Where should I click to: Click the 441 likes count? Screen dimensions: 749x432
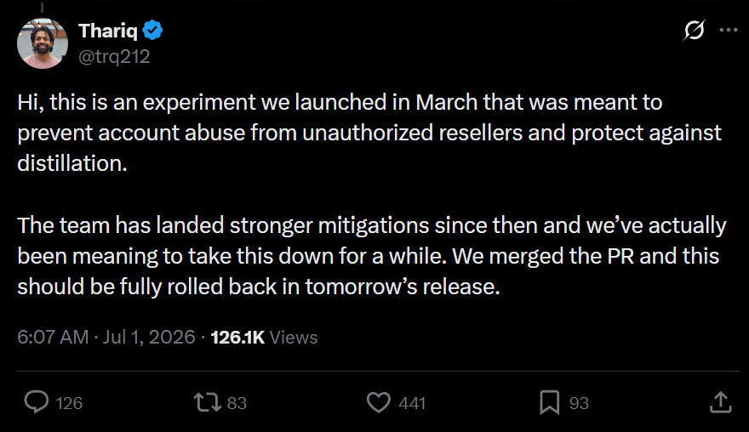click(x=412, y=403)
